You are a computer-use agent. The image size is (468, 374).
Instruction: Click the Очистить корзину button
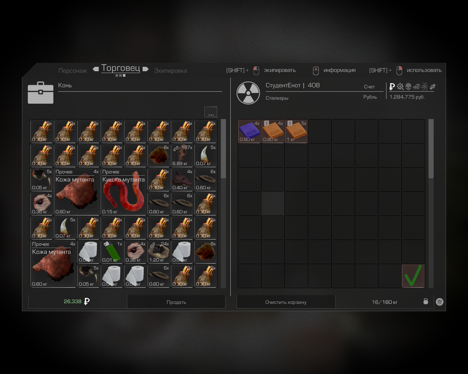(x=286, y=302)
